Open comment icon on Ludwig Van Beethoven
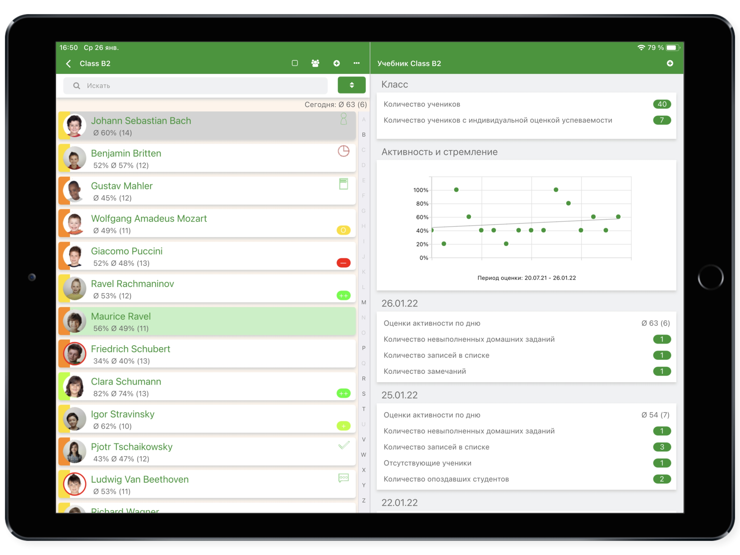 point(343,478)
